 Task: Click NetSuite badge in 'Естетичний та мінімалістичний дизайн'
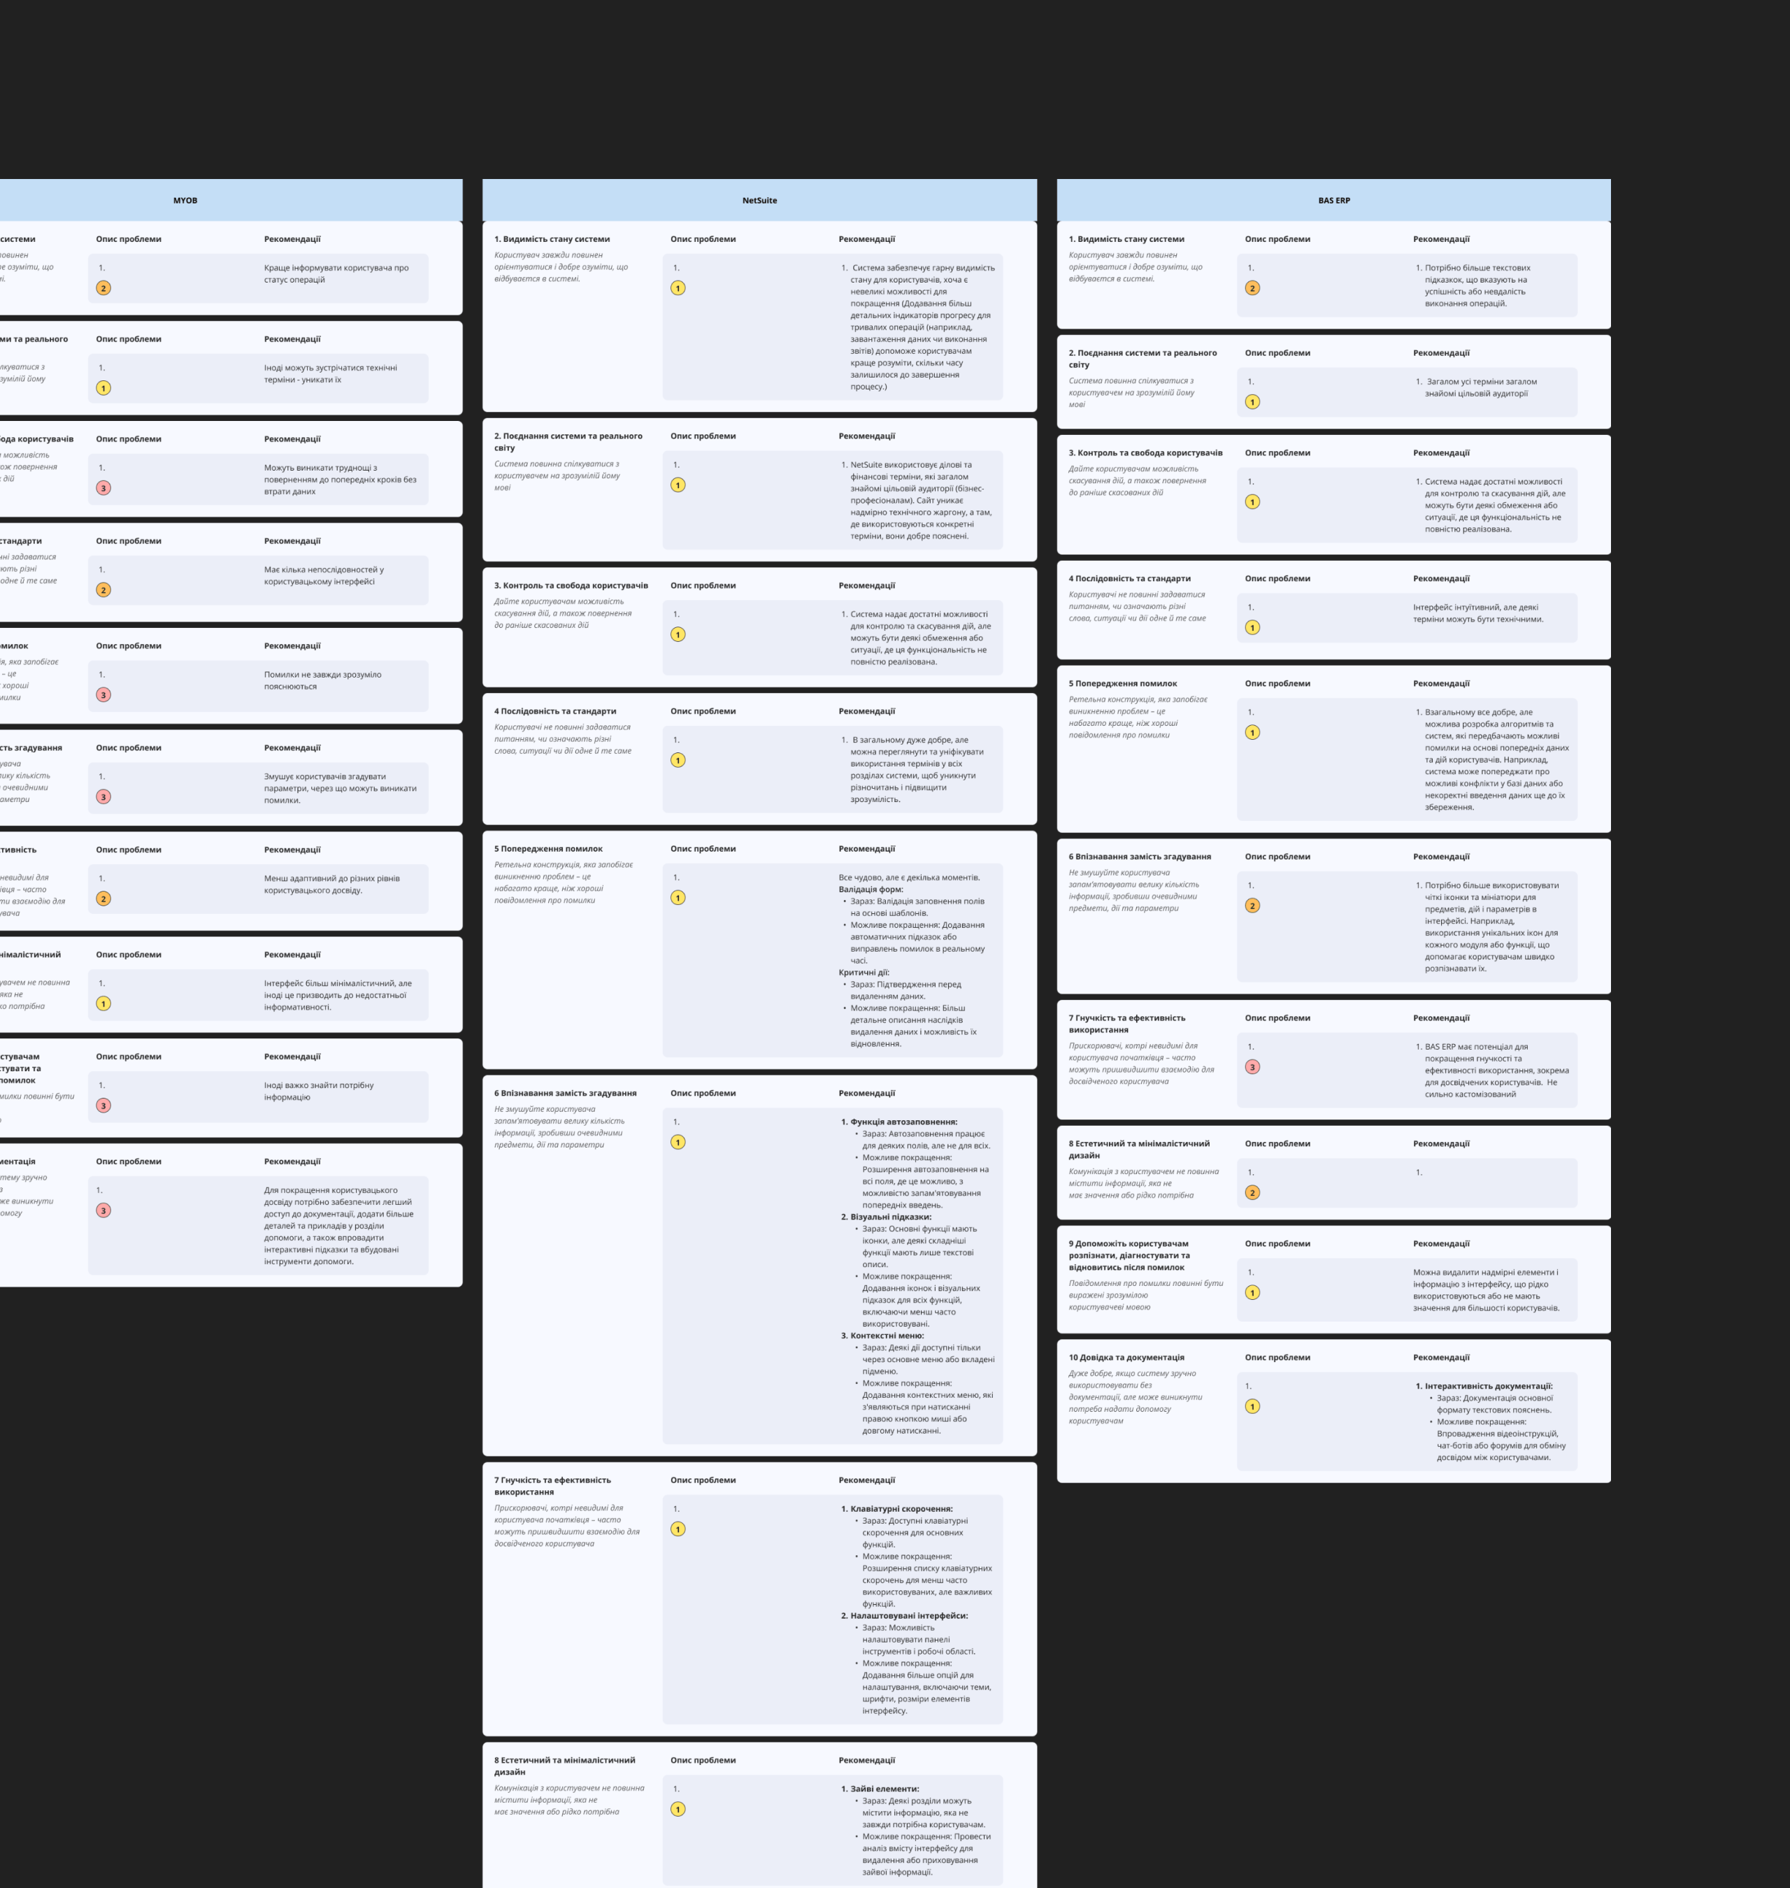coord(678,1810)
